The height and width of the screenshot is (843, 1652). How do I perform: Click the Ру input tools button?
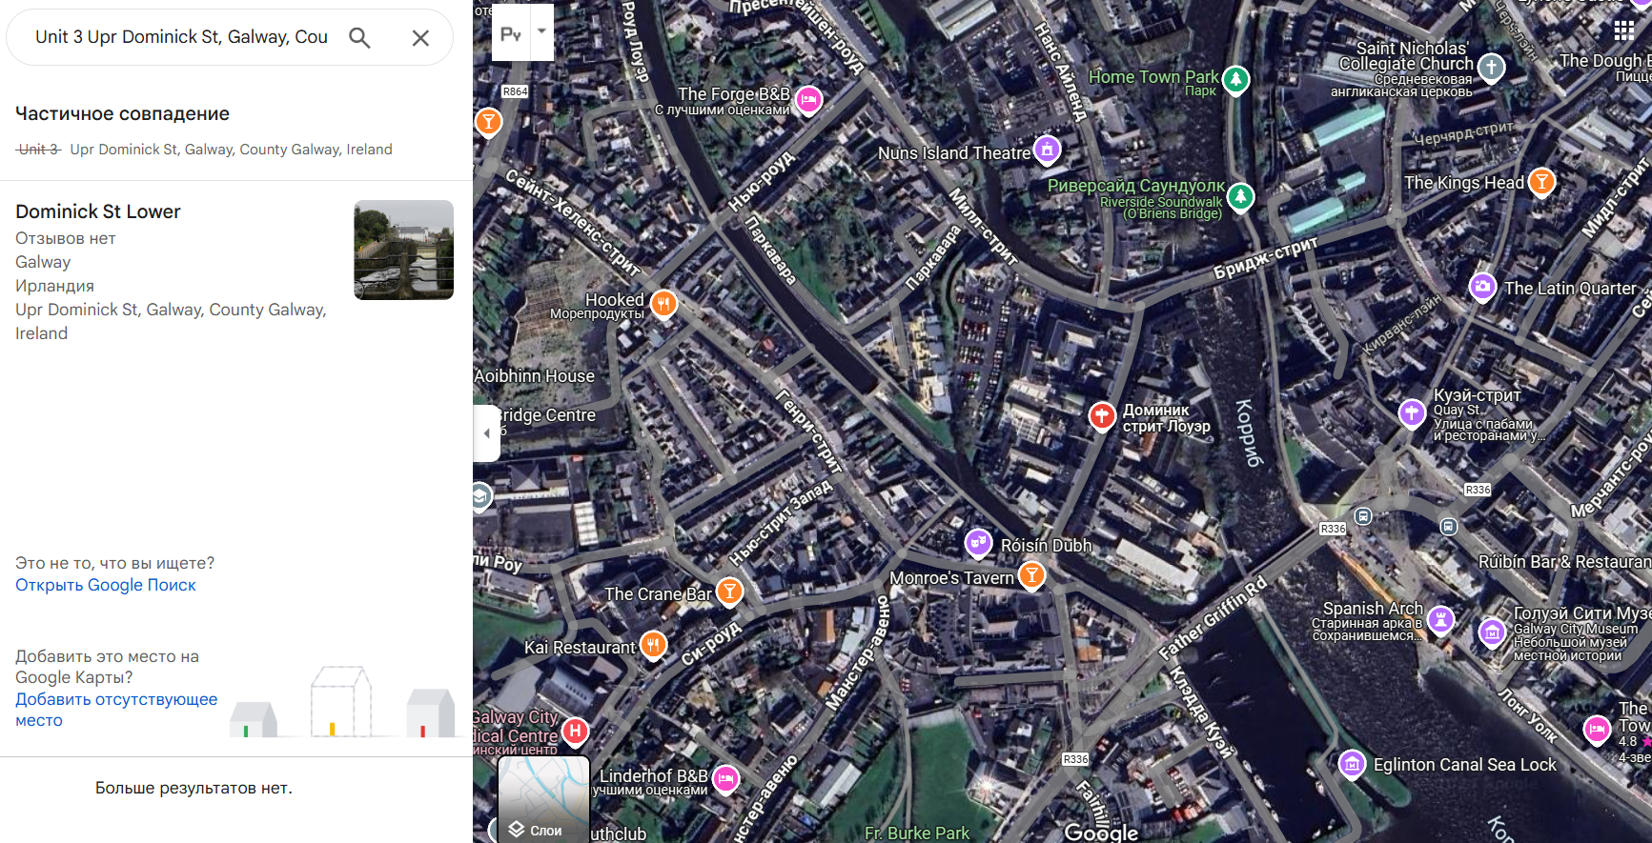[x=511, y=33]
